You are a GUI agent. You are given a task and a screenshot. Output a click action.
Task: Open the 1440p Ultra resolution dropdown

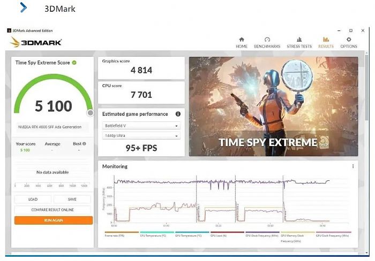pos(141,136)
